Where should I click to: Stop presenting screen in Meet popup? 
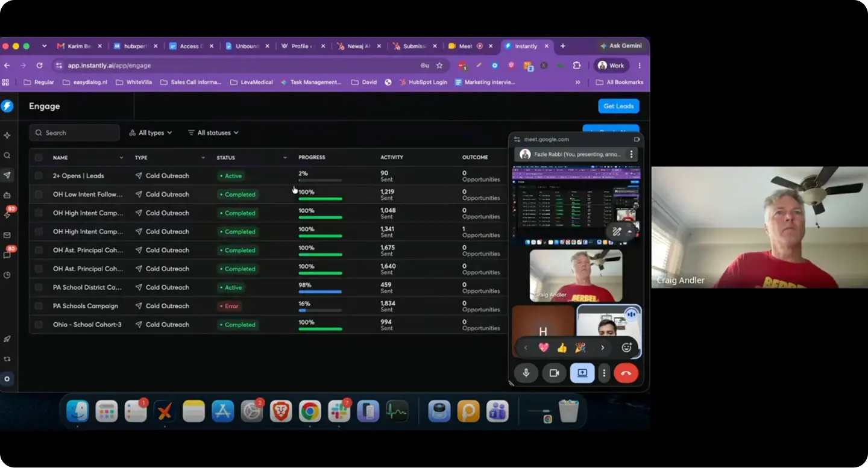click(582, 373)
